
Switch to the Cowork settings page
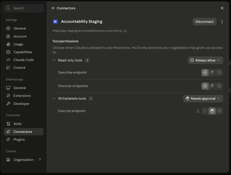click(x=23, y=68)
